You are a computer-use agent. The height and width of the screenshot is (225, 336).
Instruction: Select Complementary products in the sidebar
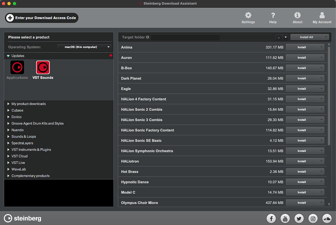pyautogui.click(x=31, y=176)
